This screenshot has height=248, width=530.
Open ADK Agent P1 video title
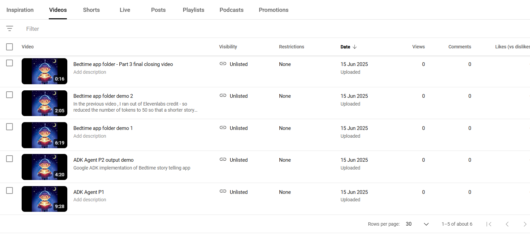click(89, 192)
